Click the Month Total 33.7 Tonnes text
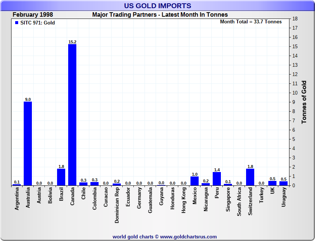 click(x=251, y=22)
